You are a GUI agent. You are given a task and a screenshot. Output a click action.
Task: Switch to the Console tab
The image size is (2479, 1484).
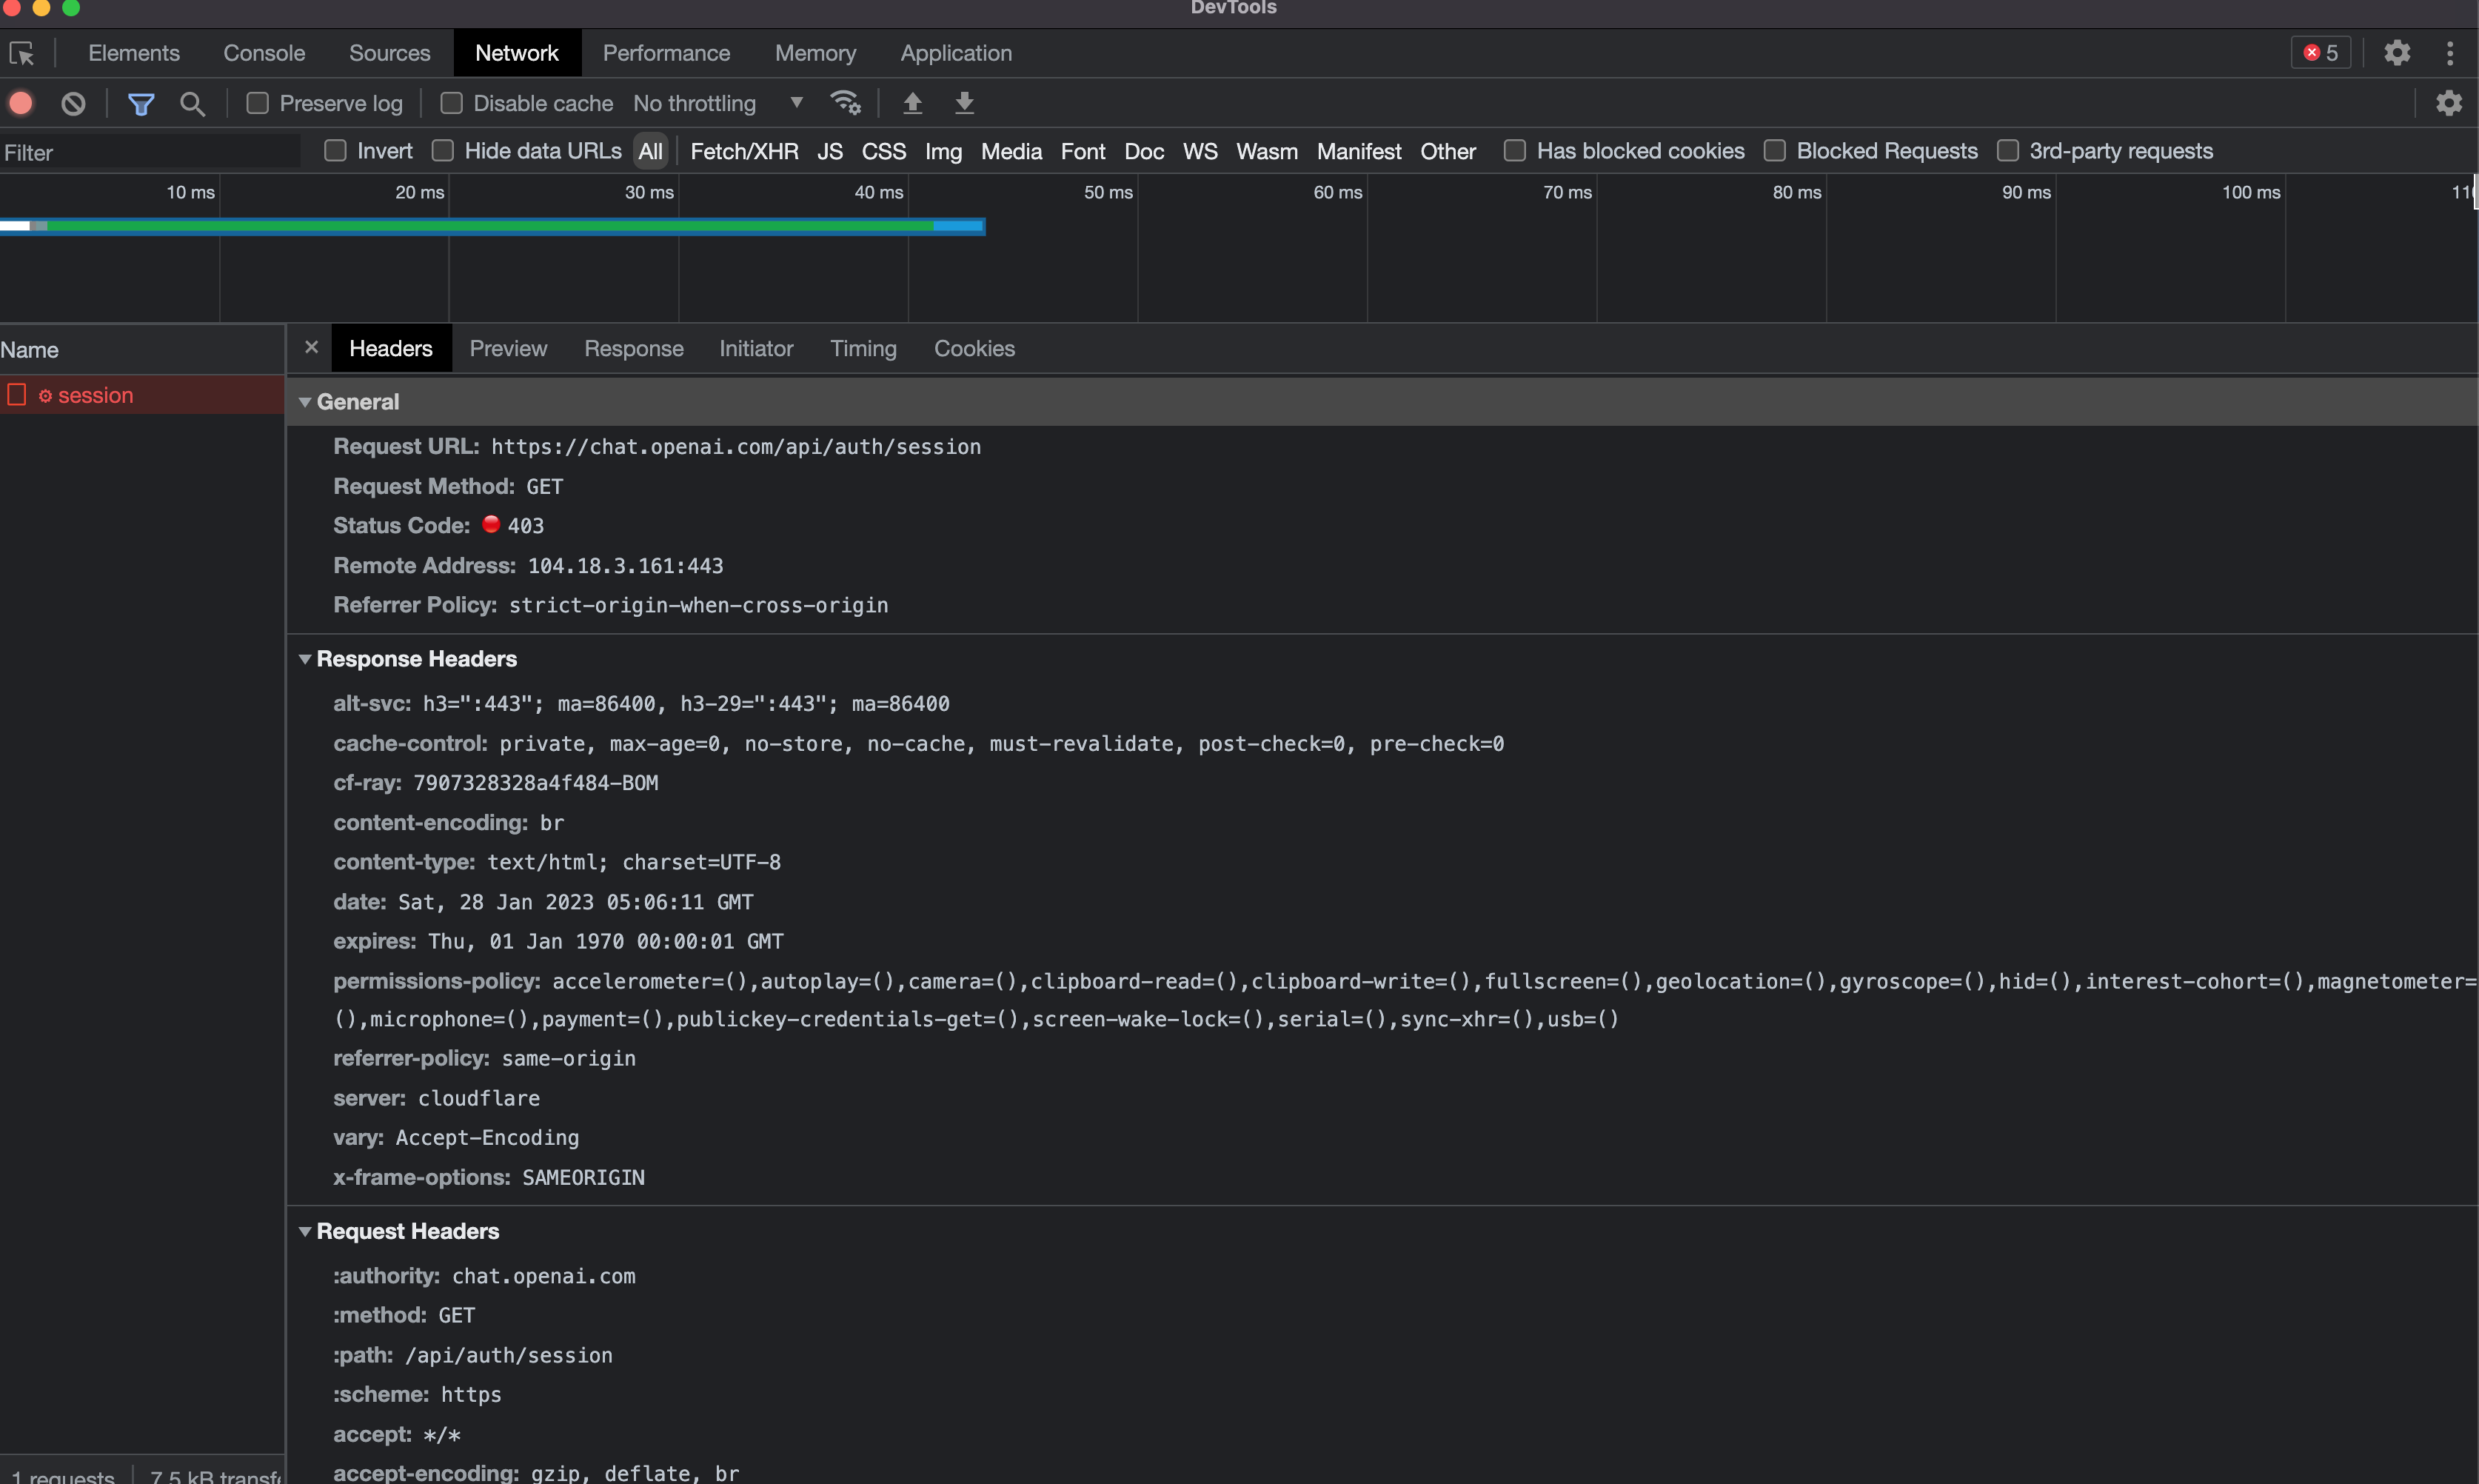(264, 53)
